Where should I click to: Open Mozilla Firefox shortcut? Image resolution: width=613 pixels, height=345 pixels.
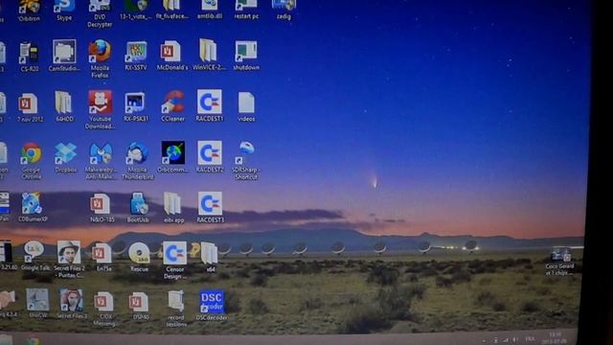click(x=100, y=58)
